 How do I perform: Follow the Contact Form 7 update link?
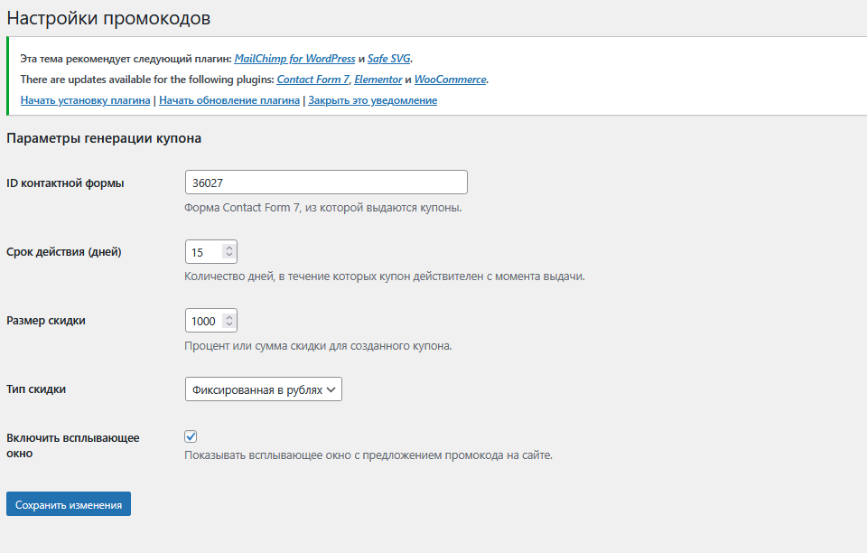click(312, 80)
